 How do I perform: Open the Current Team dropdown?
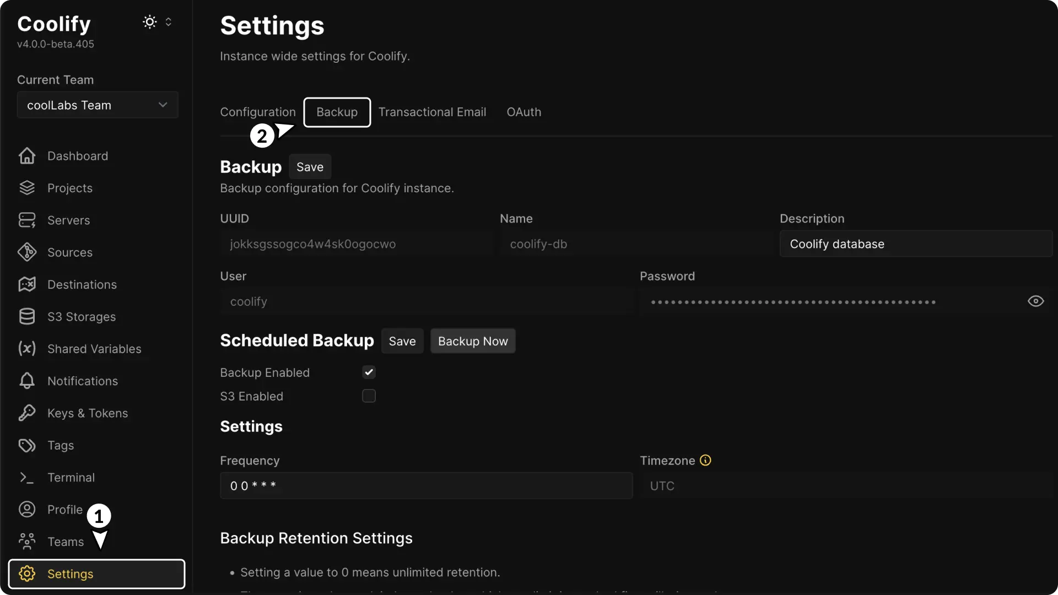pyautogui.click(x=97, y=105)
